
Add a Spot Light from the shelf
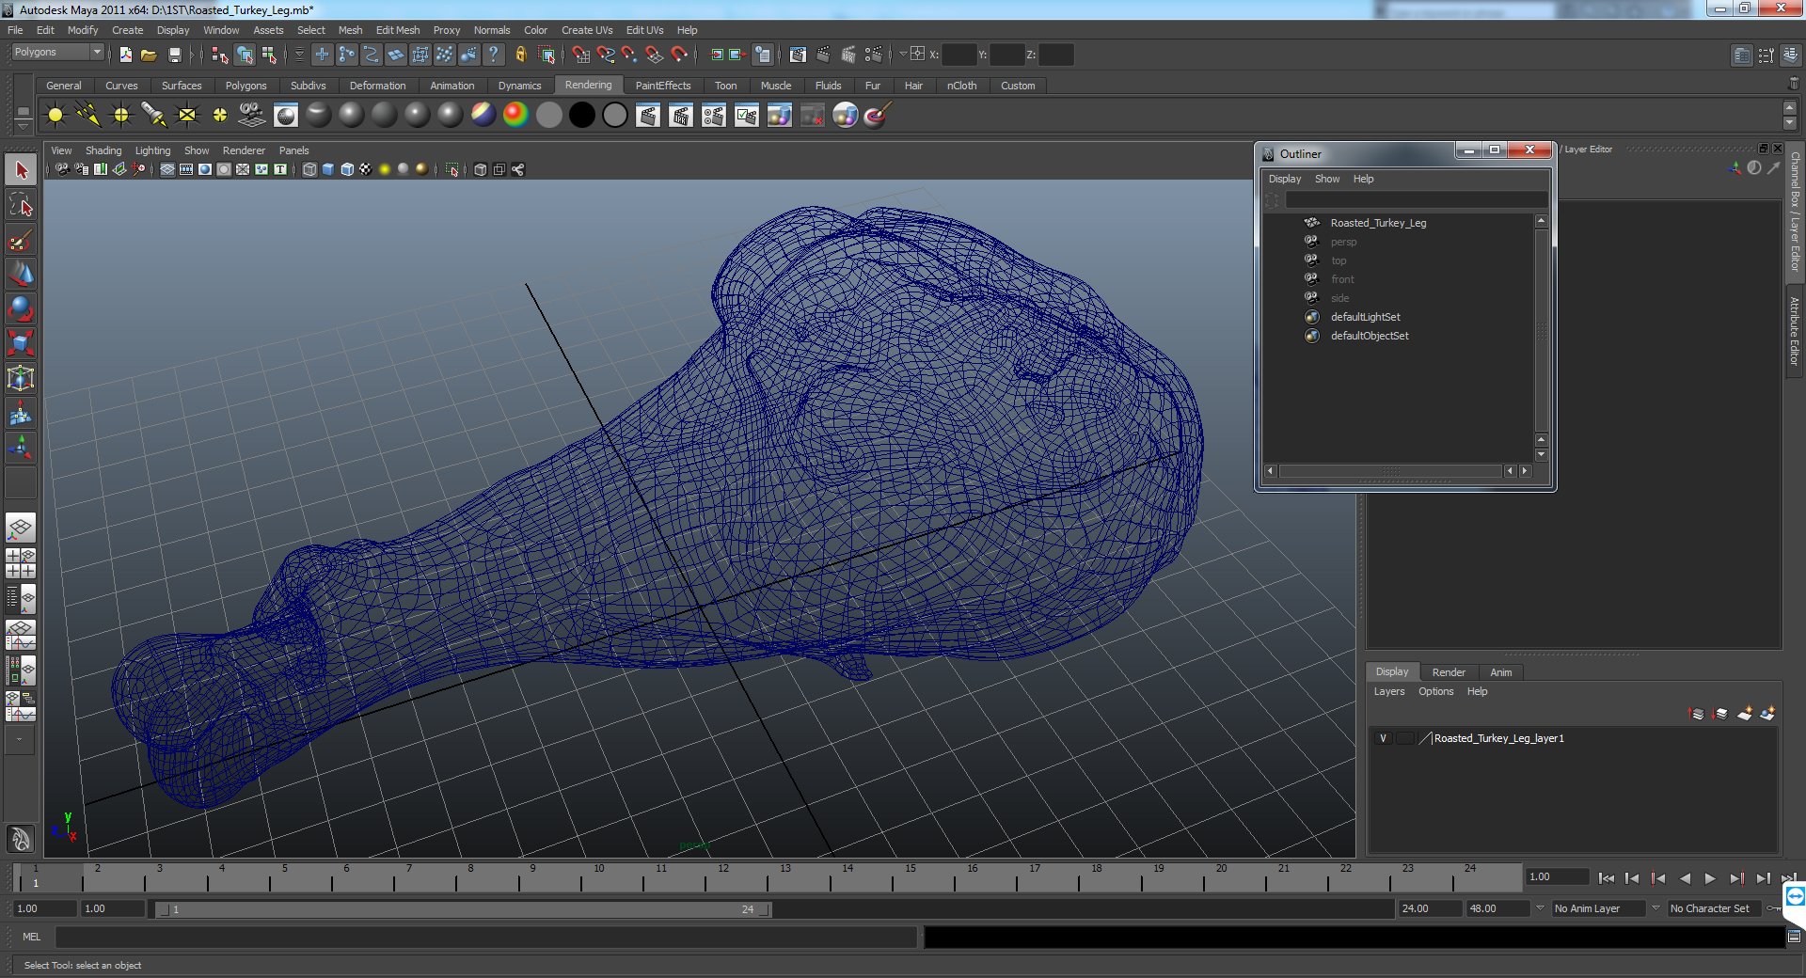point(154,115)
